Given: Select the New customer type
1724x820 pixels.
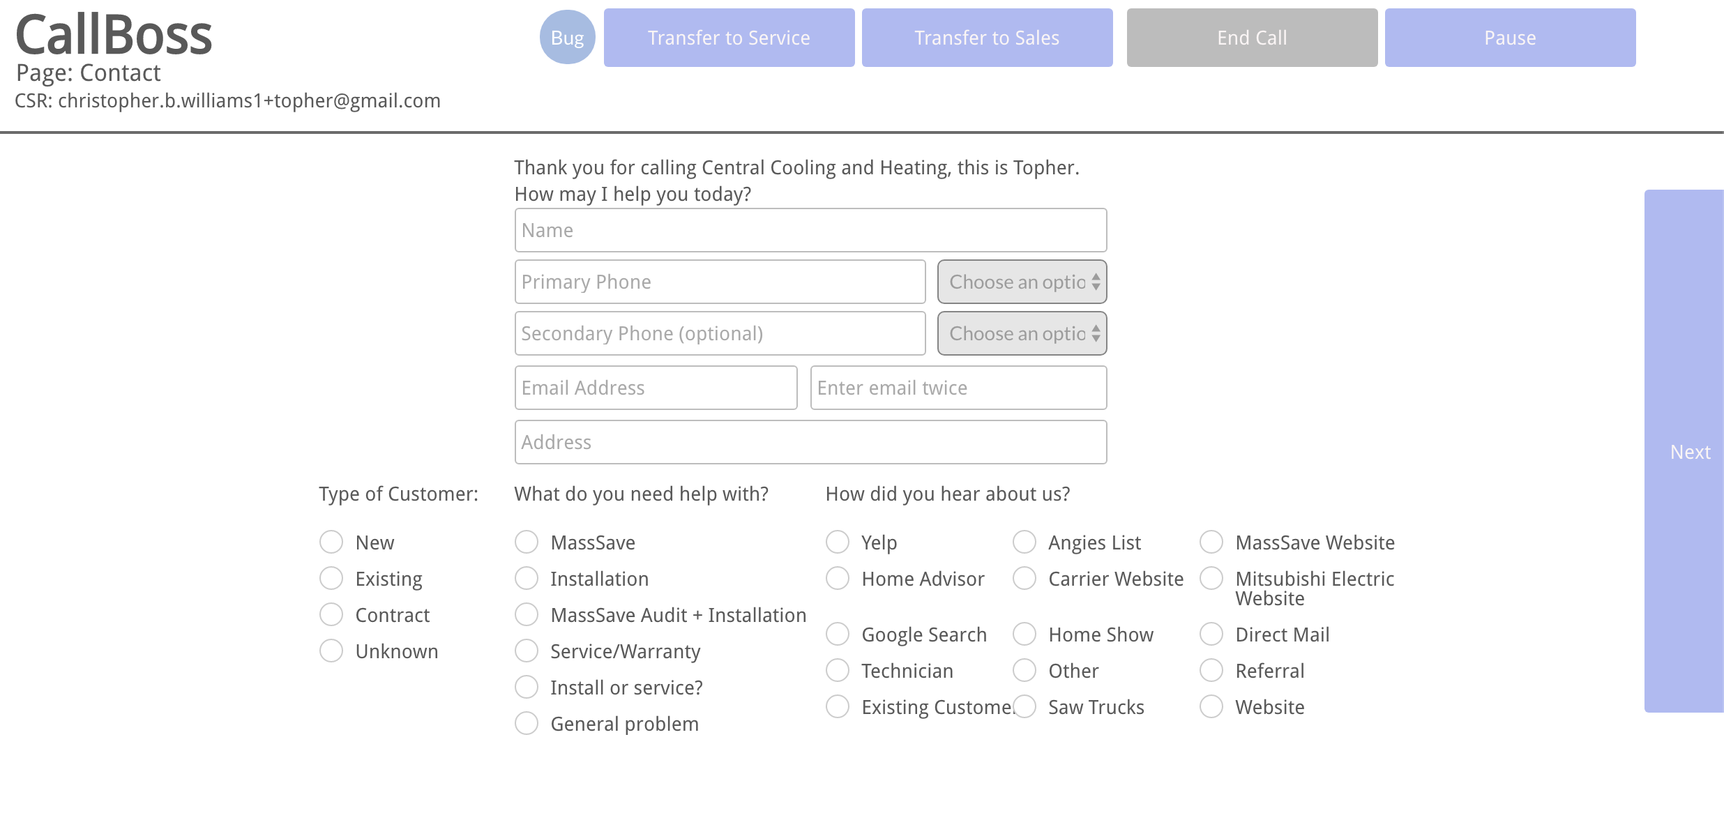Looking at the screenshot, I should tap(331, 542).
